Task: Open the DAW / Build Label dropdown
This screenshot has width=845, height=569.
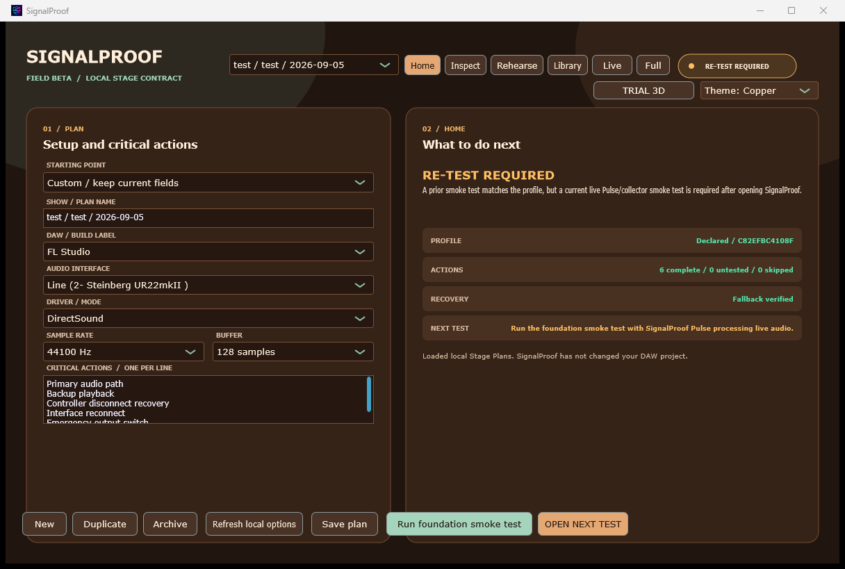Action: click(x=208, y=251)
